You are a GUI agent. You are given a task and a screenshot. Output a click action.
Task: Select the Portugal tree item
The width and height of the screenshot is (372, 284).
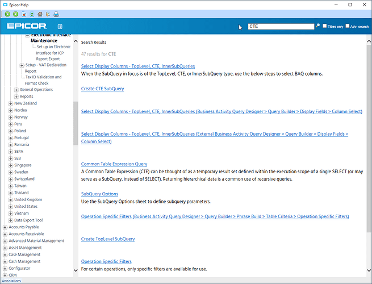click(22, 137)
